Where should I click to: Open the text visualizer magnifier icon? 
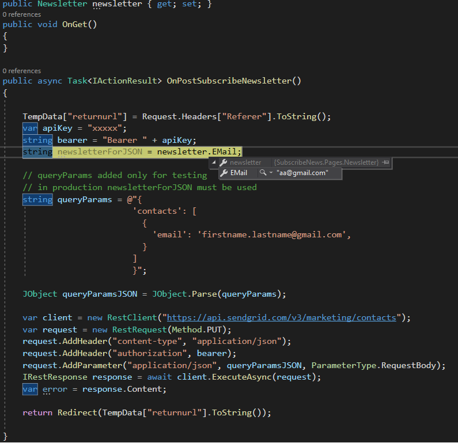tap(263, 173)
